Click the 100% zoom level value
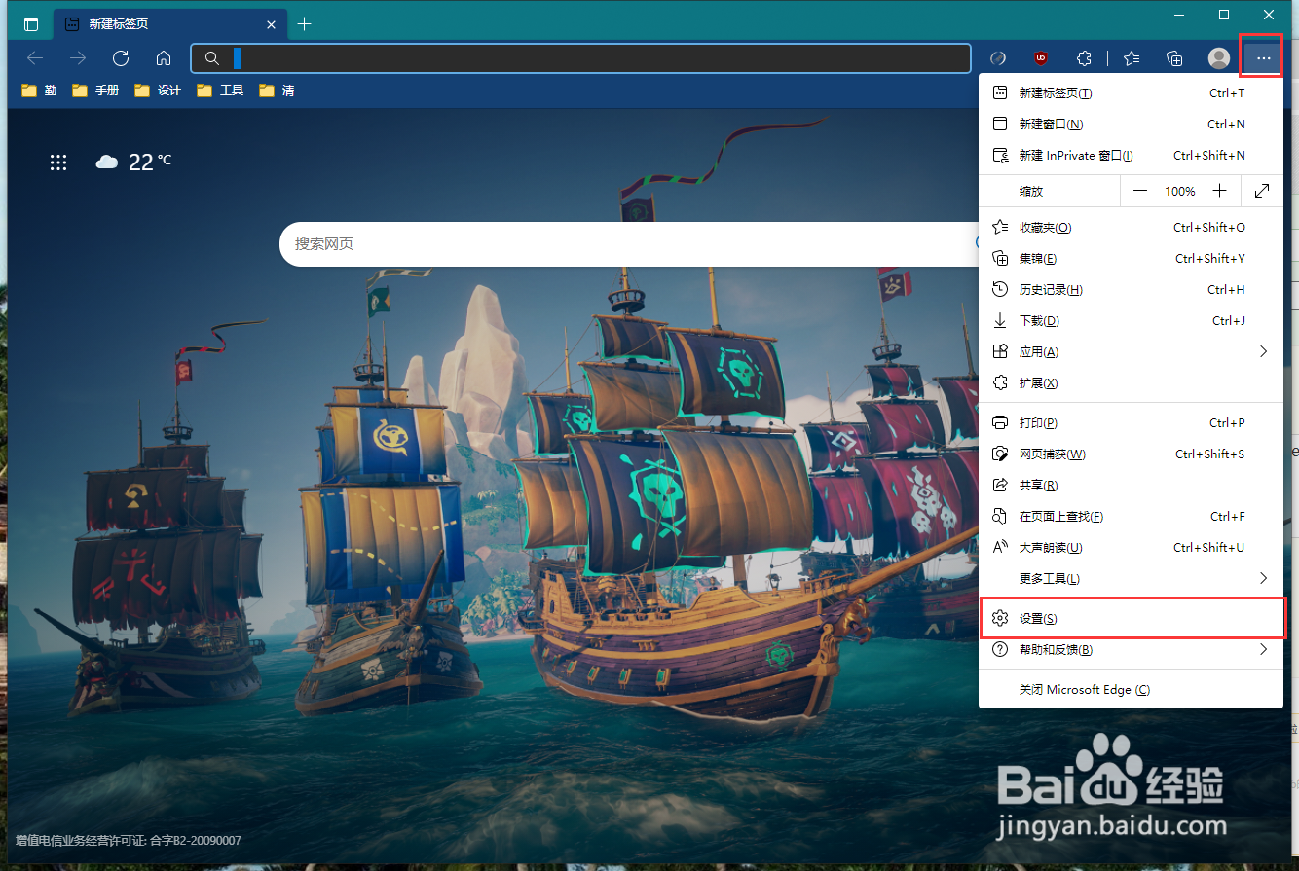1299x871 pixels. coord(1180,192)
